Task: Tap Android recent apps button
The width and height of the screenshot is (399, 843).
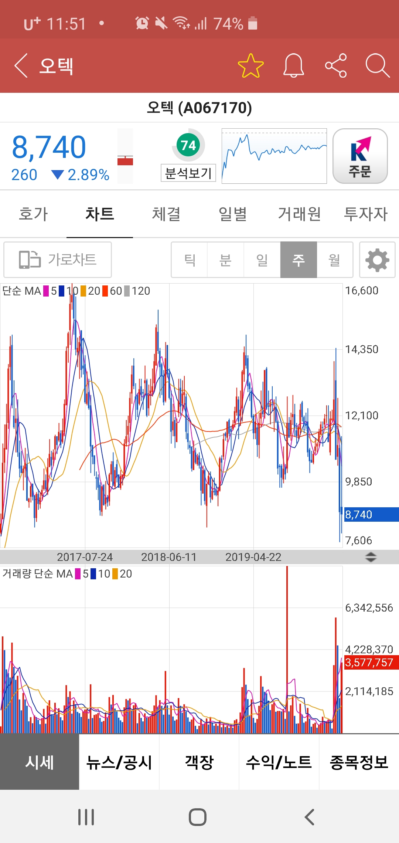Action: coord(86,817)
